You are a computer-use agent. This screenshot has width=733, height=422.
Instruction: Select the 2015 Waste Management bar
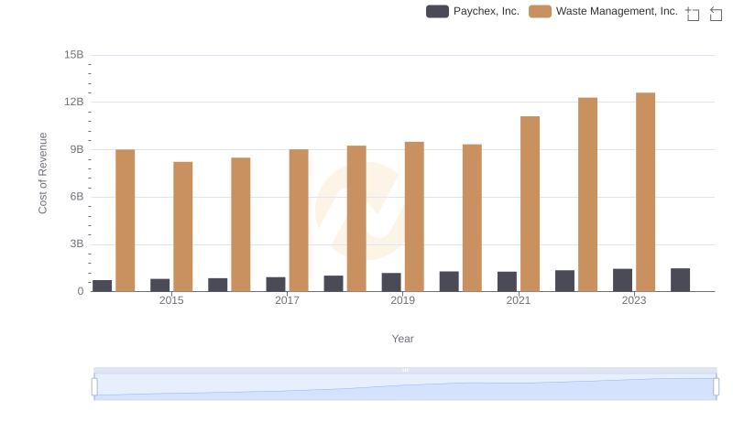pyautogui.click(x=182, y=227)
